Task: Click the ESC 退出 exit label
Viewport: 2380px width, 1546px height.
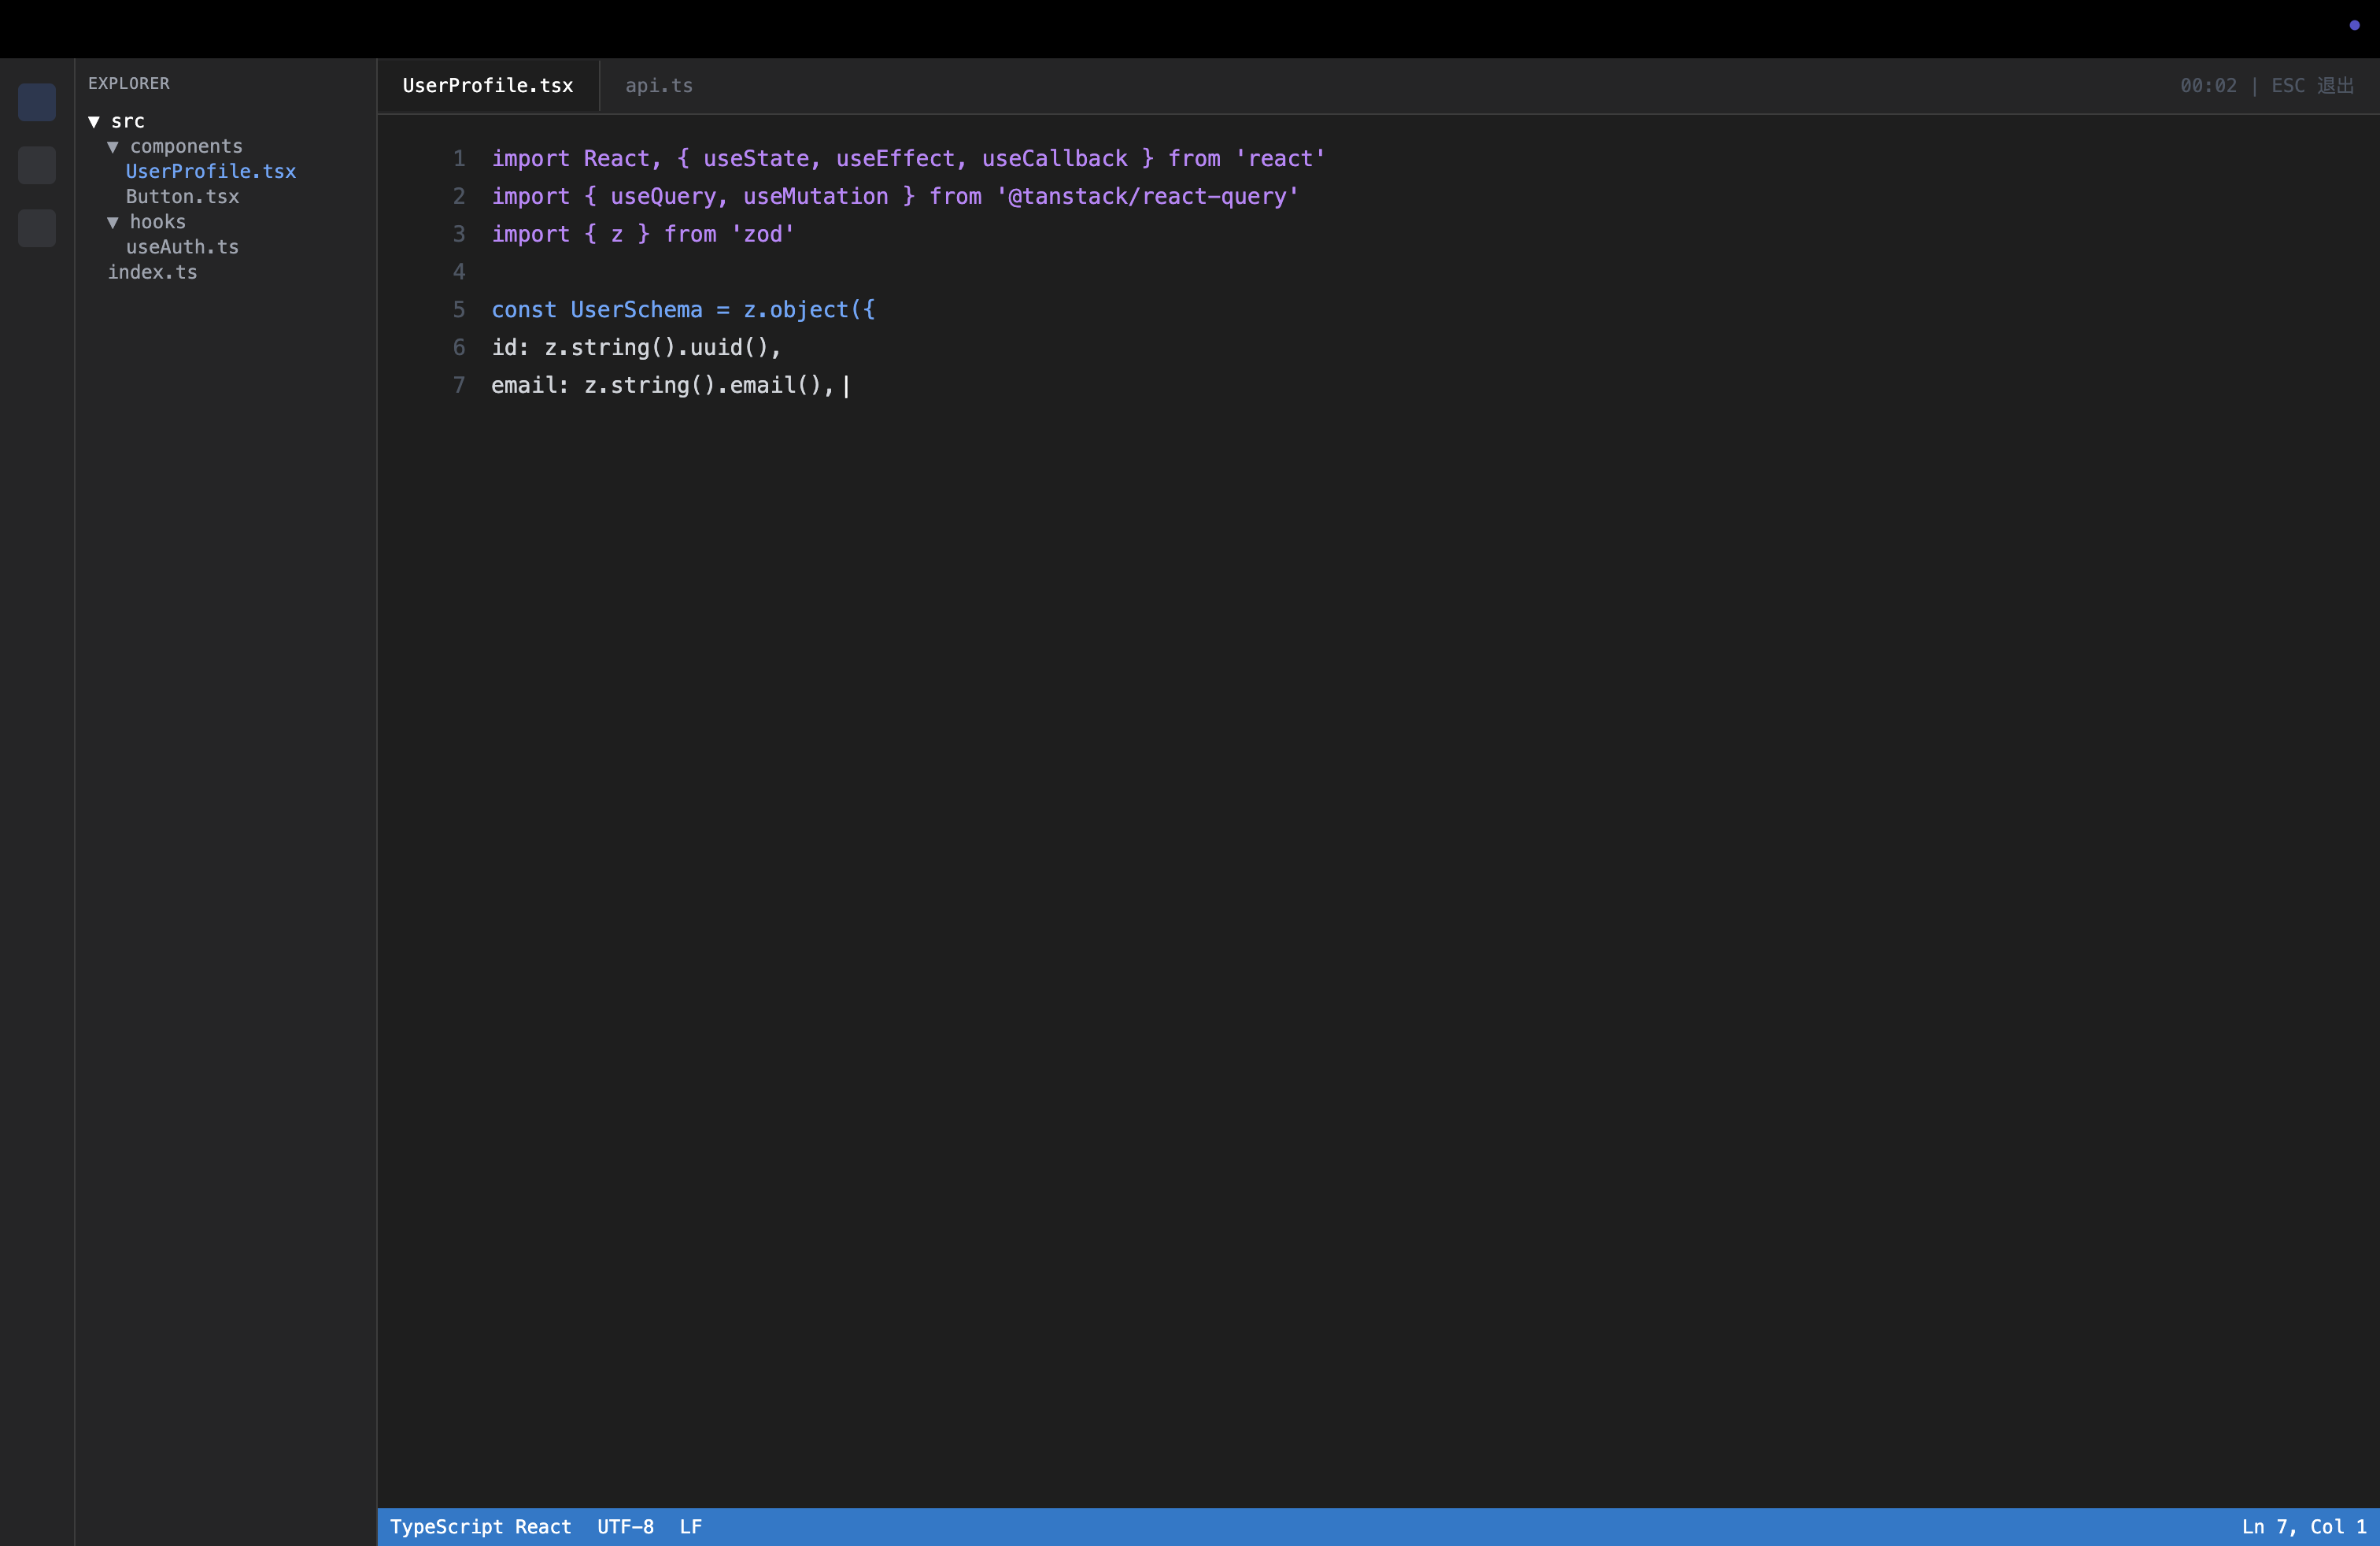Action: [x=2312, y=86]
